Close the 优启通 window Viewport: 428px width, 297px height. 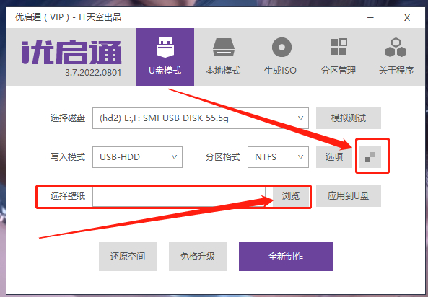[407, 18]
